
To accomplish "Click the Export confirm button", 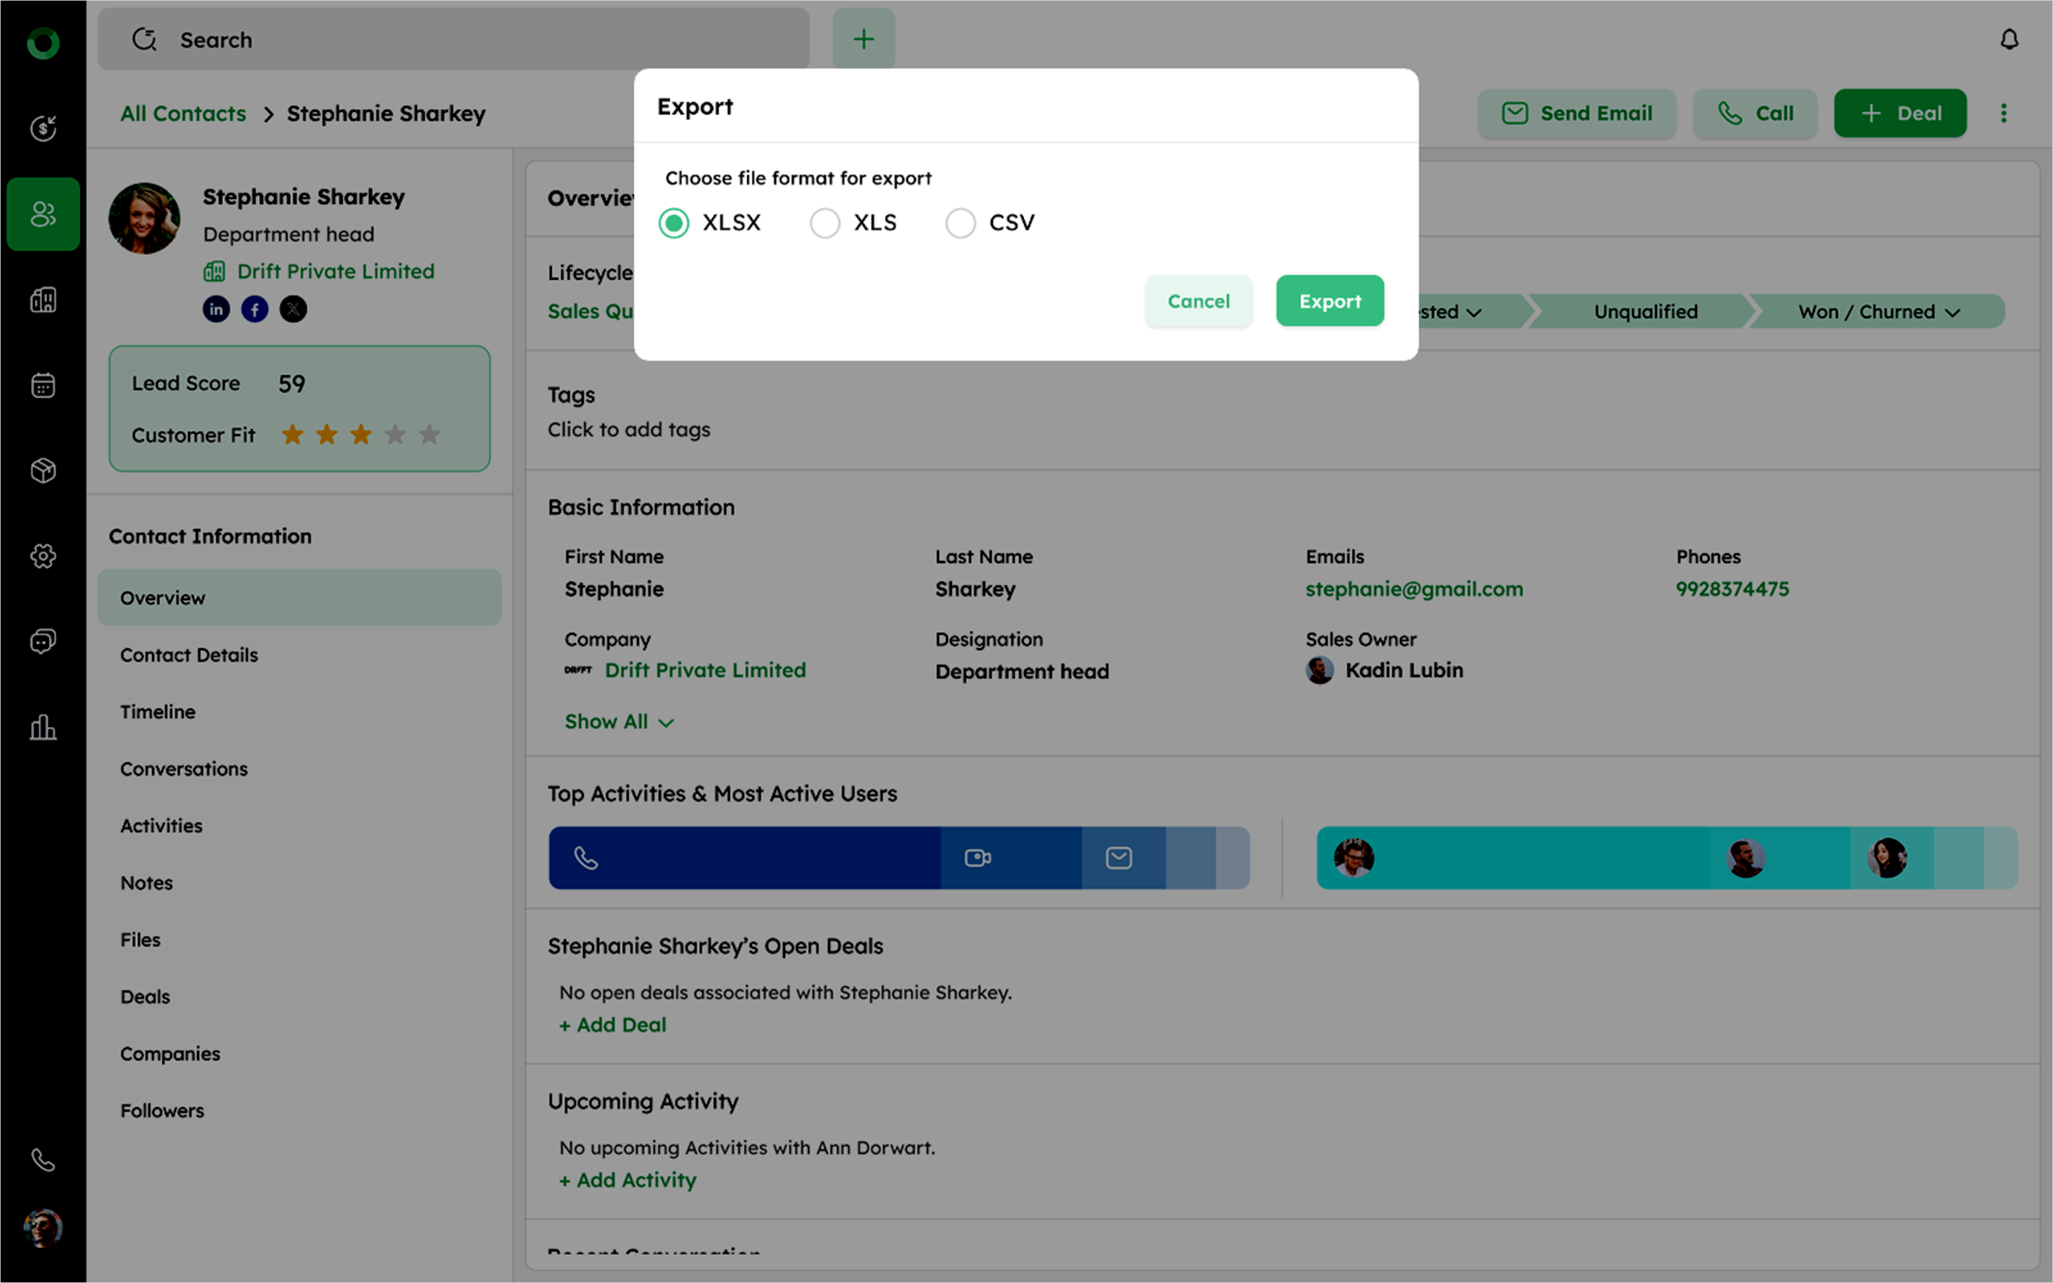I will [x=1329, y=301].
